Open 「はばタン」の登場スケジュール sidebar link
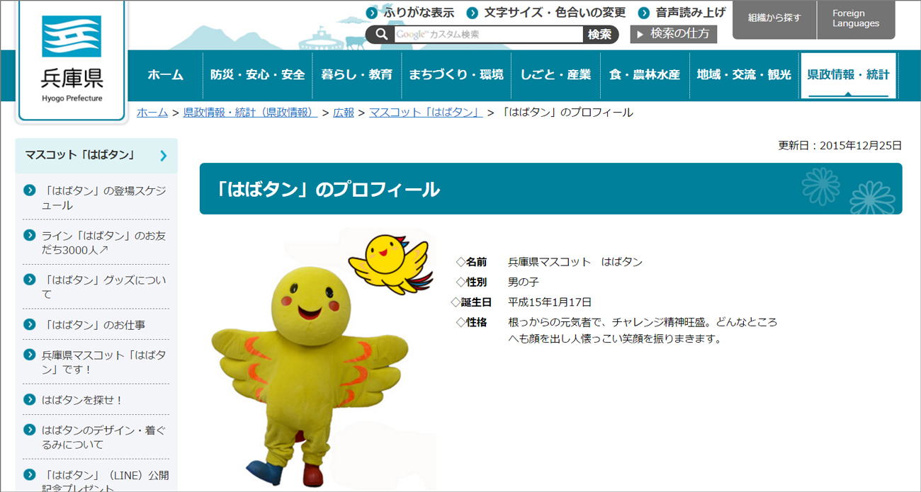 point(104,198)
